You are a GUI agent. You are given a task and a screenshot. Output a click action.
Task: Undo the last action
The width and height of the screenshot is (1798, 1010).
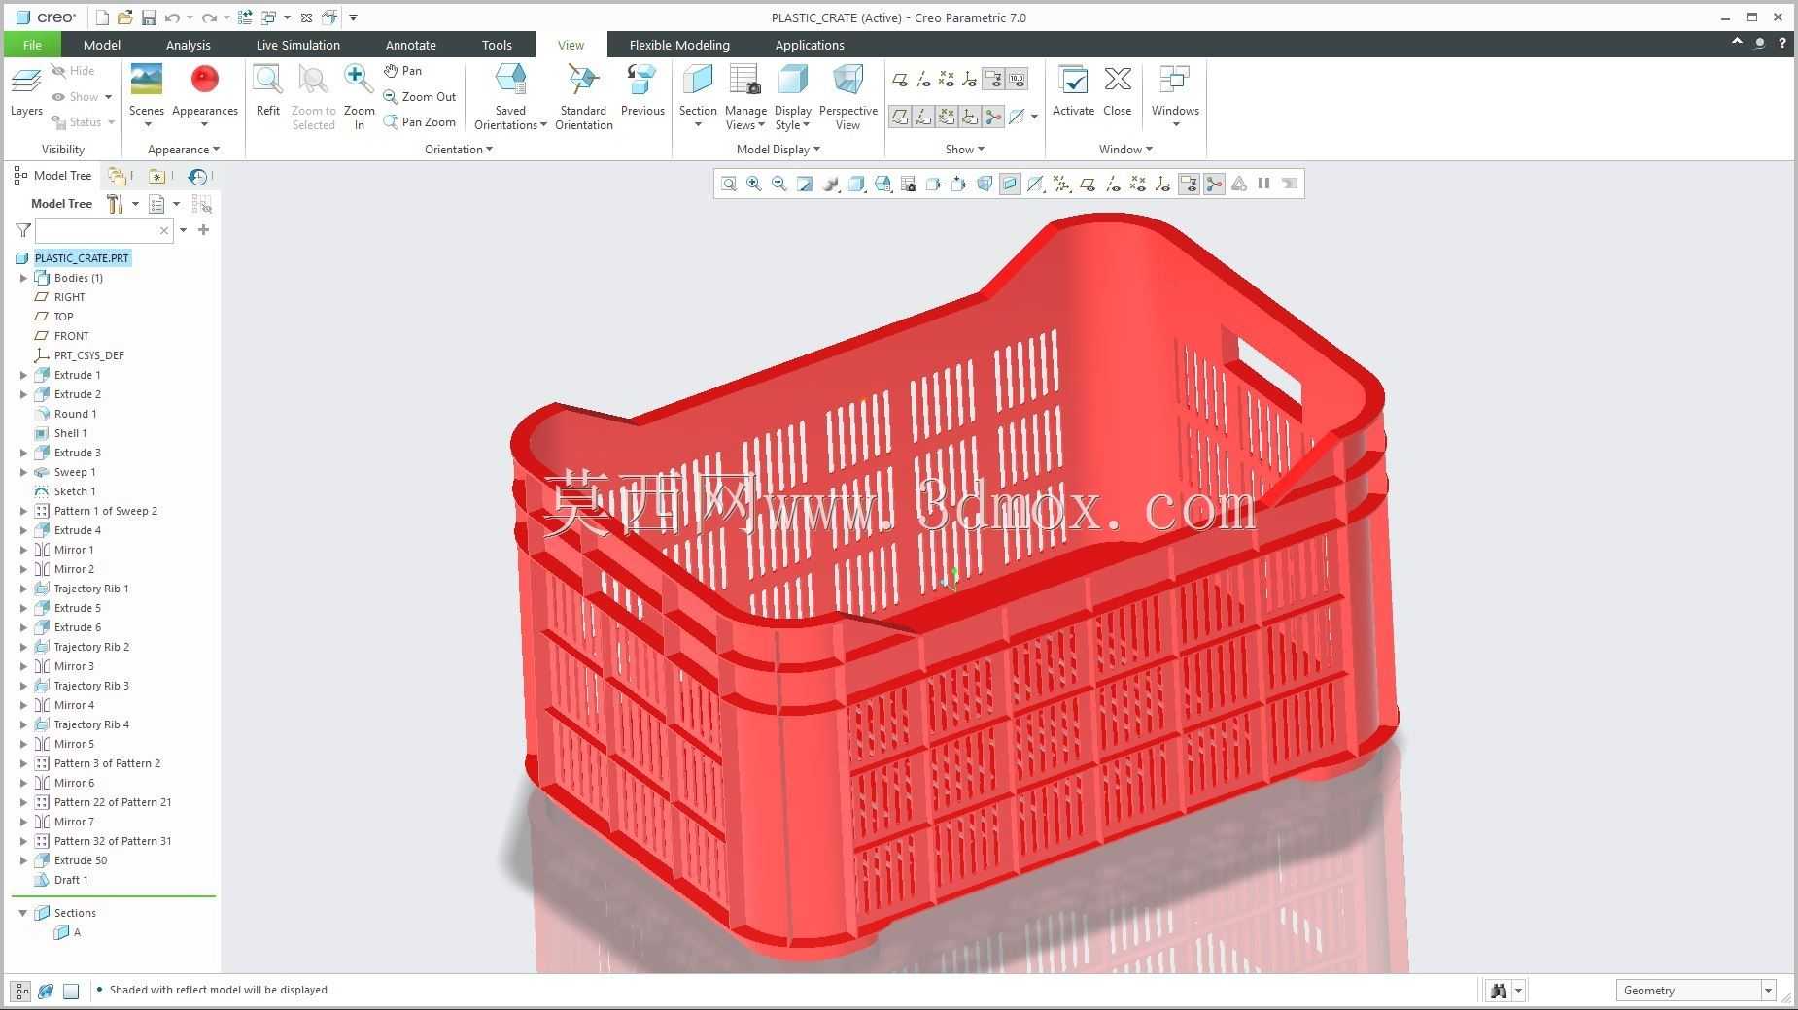172,17
